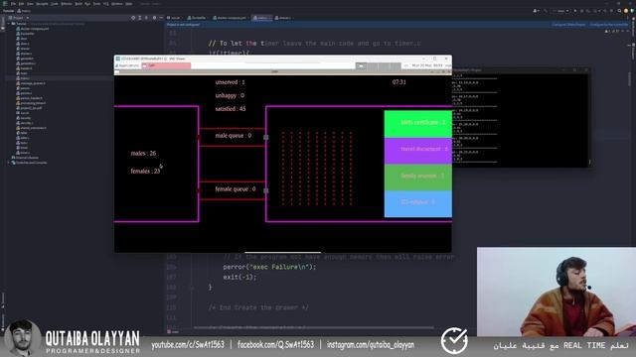The image size is (636, 357).
Task: Open the VCS menu
Action: [106, 4]
